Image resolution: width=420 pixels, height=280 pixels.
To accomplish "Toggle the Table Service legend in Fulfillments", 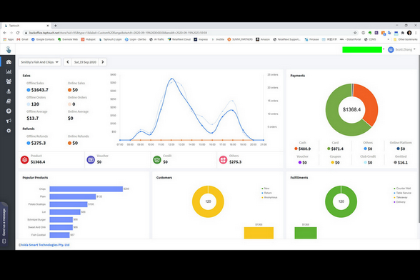I will [x=402, y=193].
